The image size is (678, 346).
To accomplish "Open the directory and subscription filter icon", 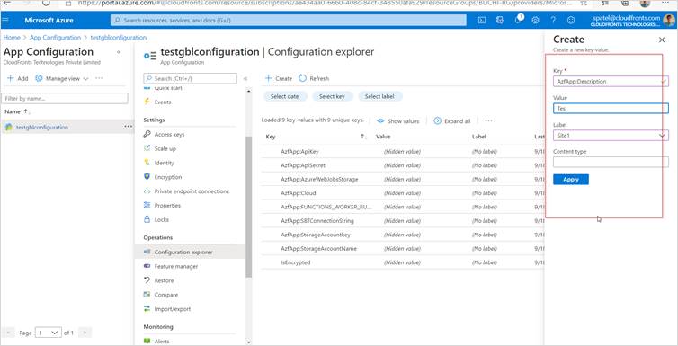I will coord(500,21).
